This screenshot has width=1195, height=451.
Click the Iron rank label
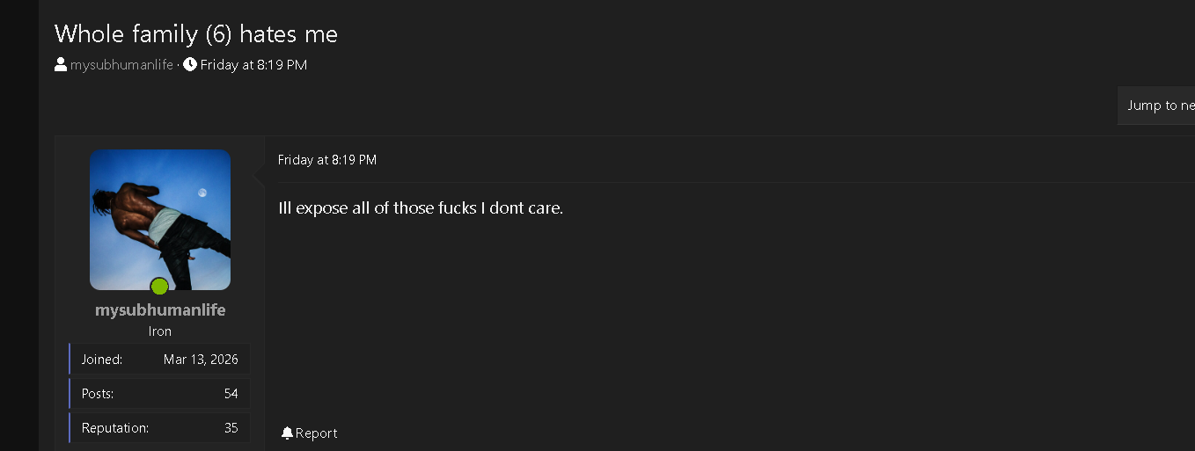click(x=160, y=331)
